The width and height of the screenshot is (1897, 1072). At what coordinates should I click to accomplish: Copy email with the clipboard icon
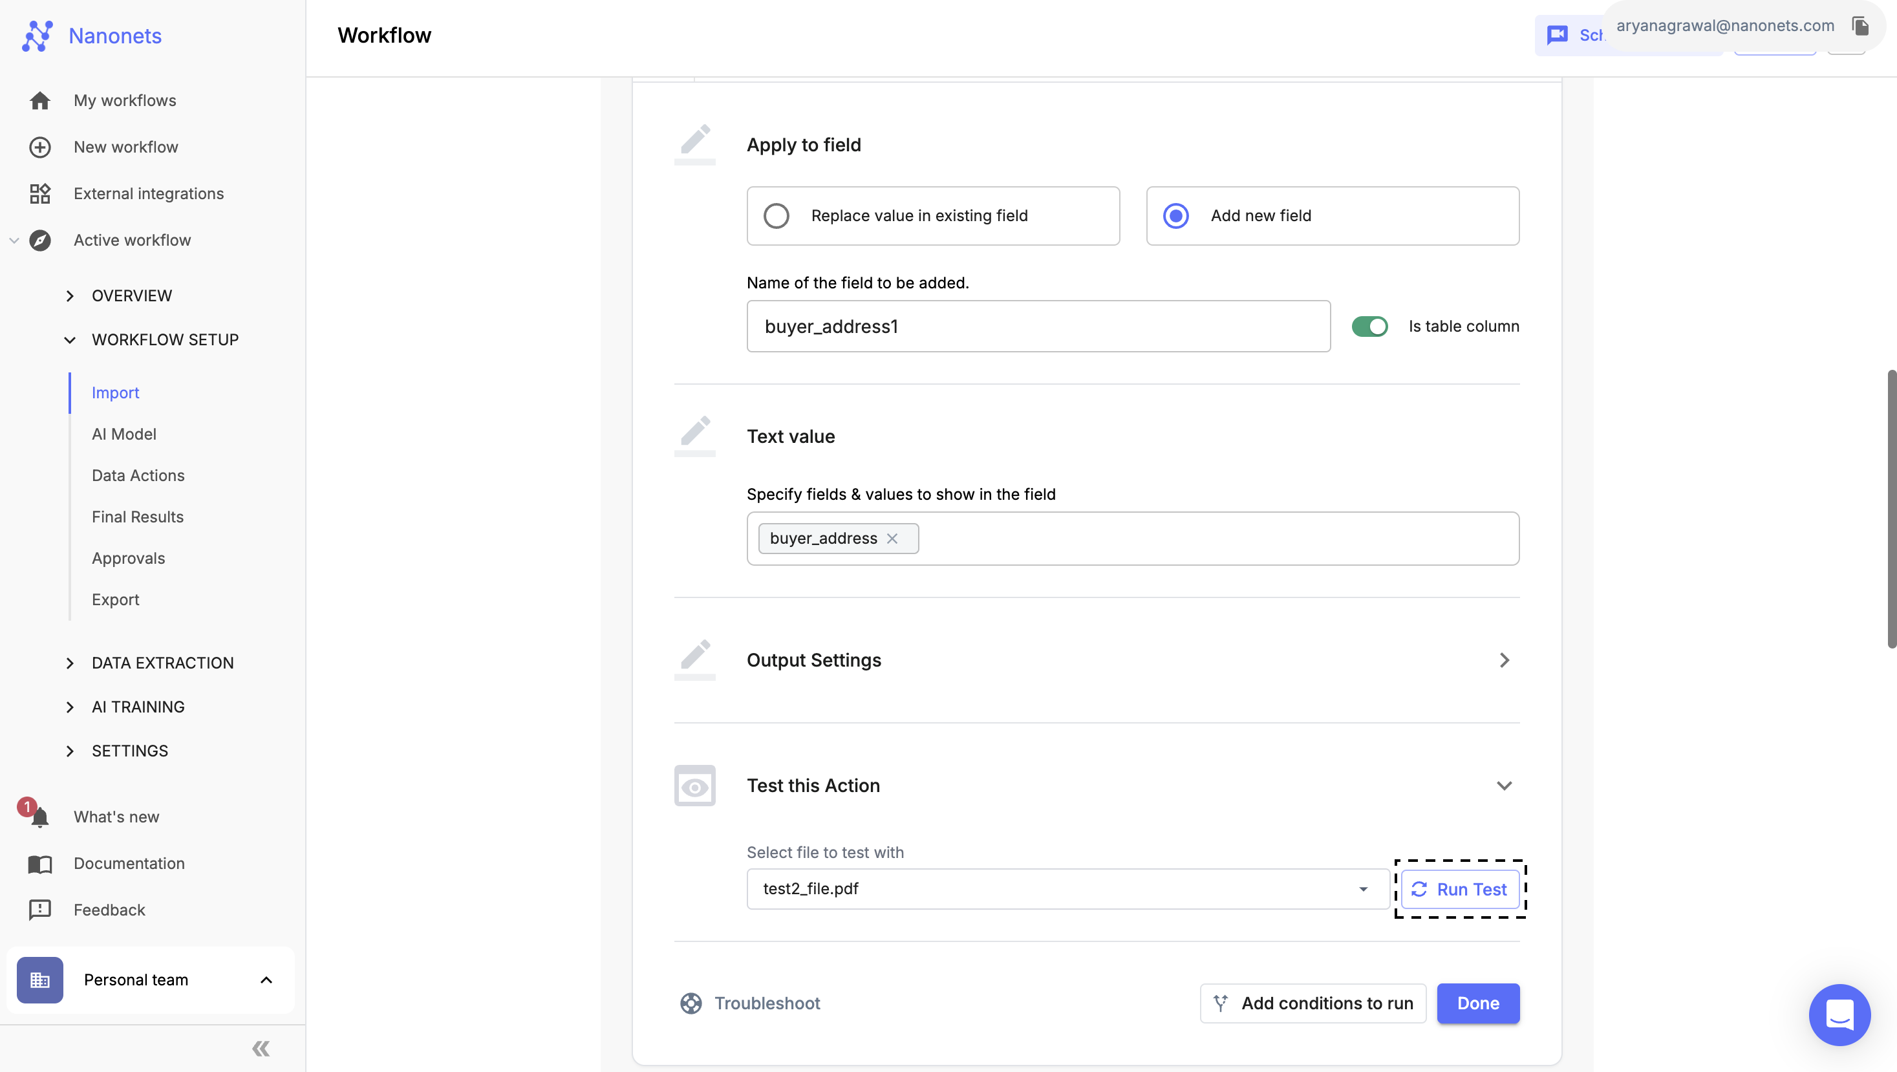coord(1860,27)
